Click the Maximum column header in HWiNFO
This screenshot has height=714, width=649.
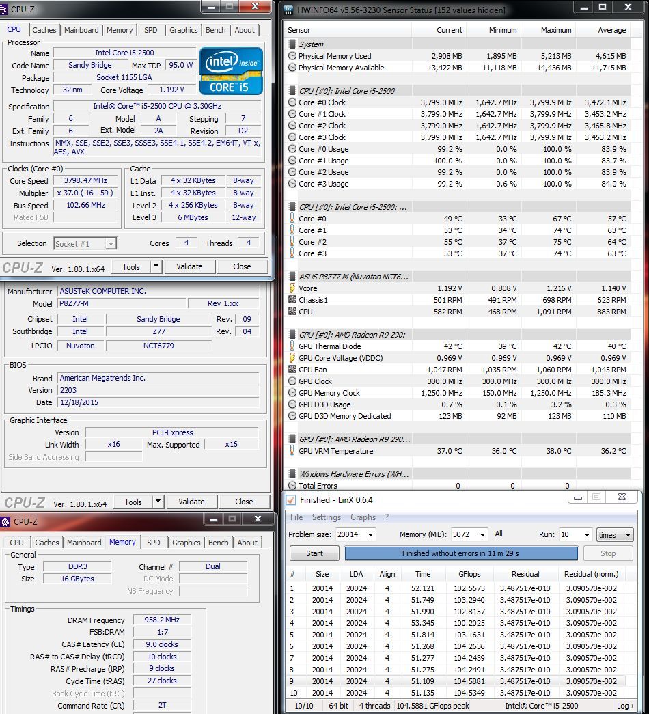click(549, 30)
